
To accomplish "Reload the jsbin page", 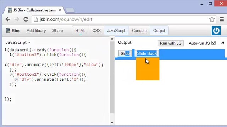I will coord(26,19).
